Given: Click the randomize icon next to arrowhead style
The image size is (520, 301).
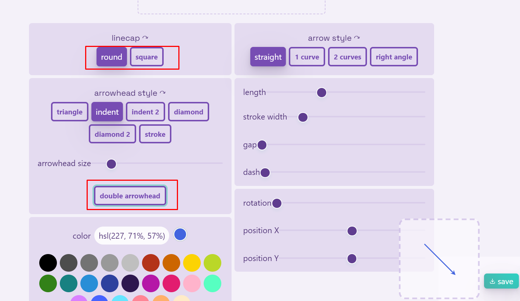Looking at the screenshot, I should (163, 93).
